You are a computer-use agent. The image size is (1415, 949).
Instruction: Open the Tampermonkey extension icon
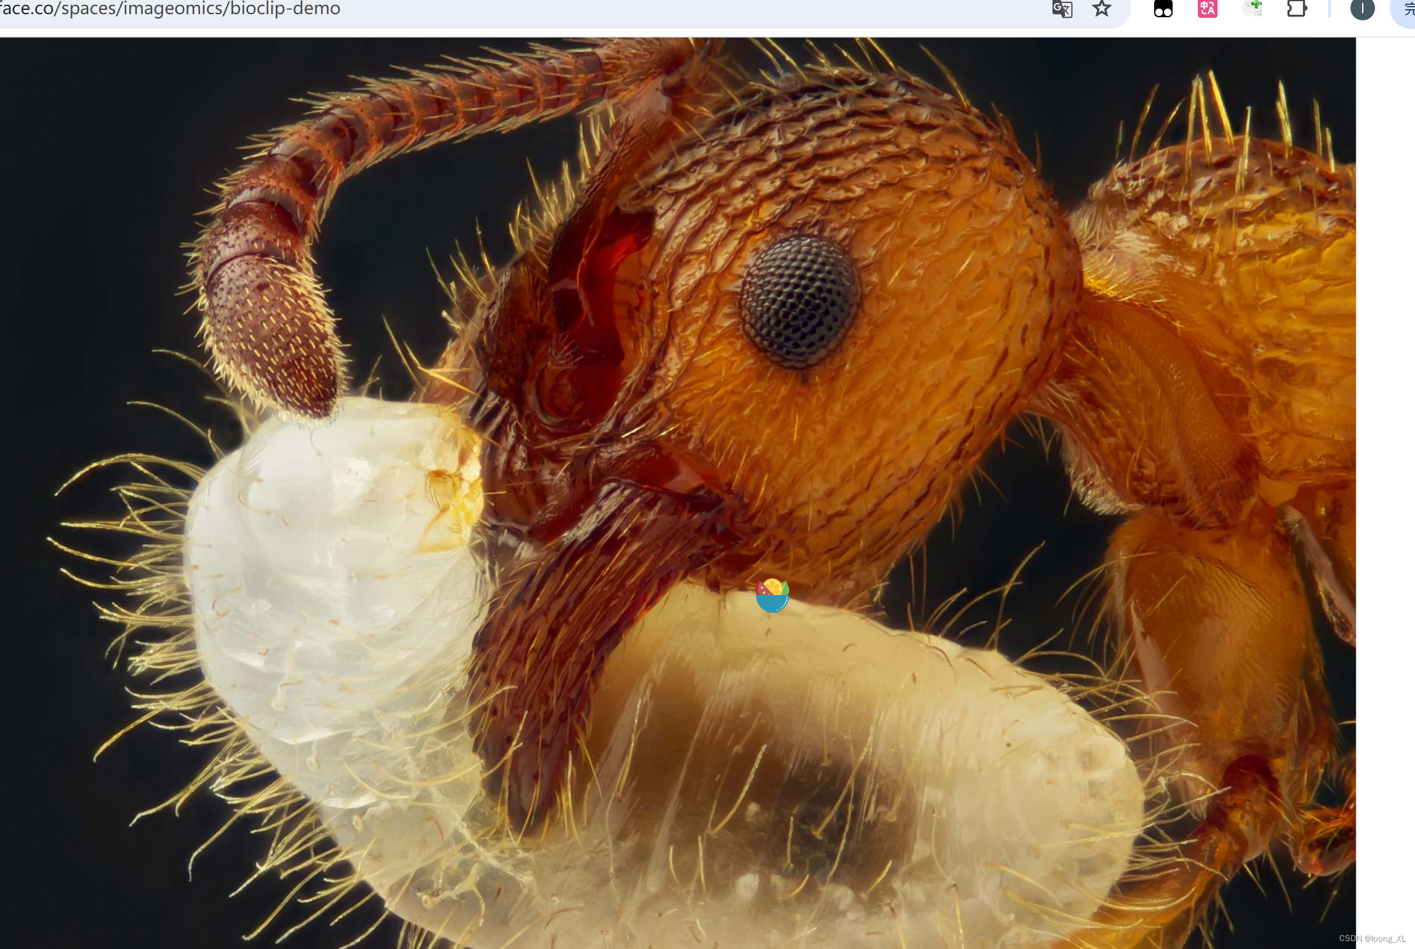(1163, 9)
